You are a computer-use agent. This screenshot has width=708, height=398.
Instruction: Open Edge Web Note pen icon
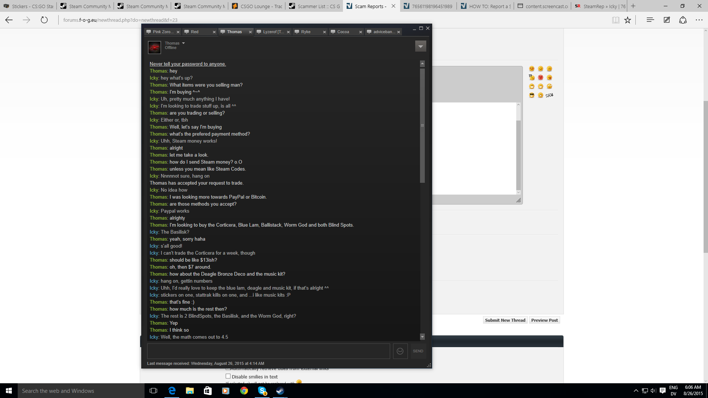[x=667, y=20]
